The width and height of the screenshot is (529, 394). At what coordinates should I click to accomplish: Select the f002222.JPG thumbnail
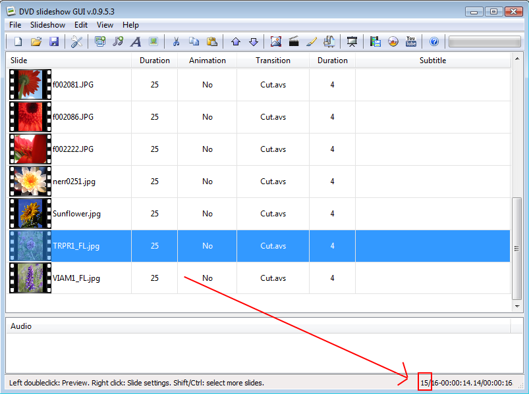click(30, 149)
